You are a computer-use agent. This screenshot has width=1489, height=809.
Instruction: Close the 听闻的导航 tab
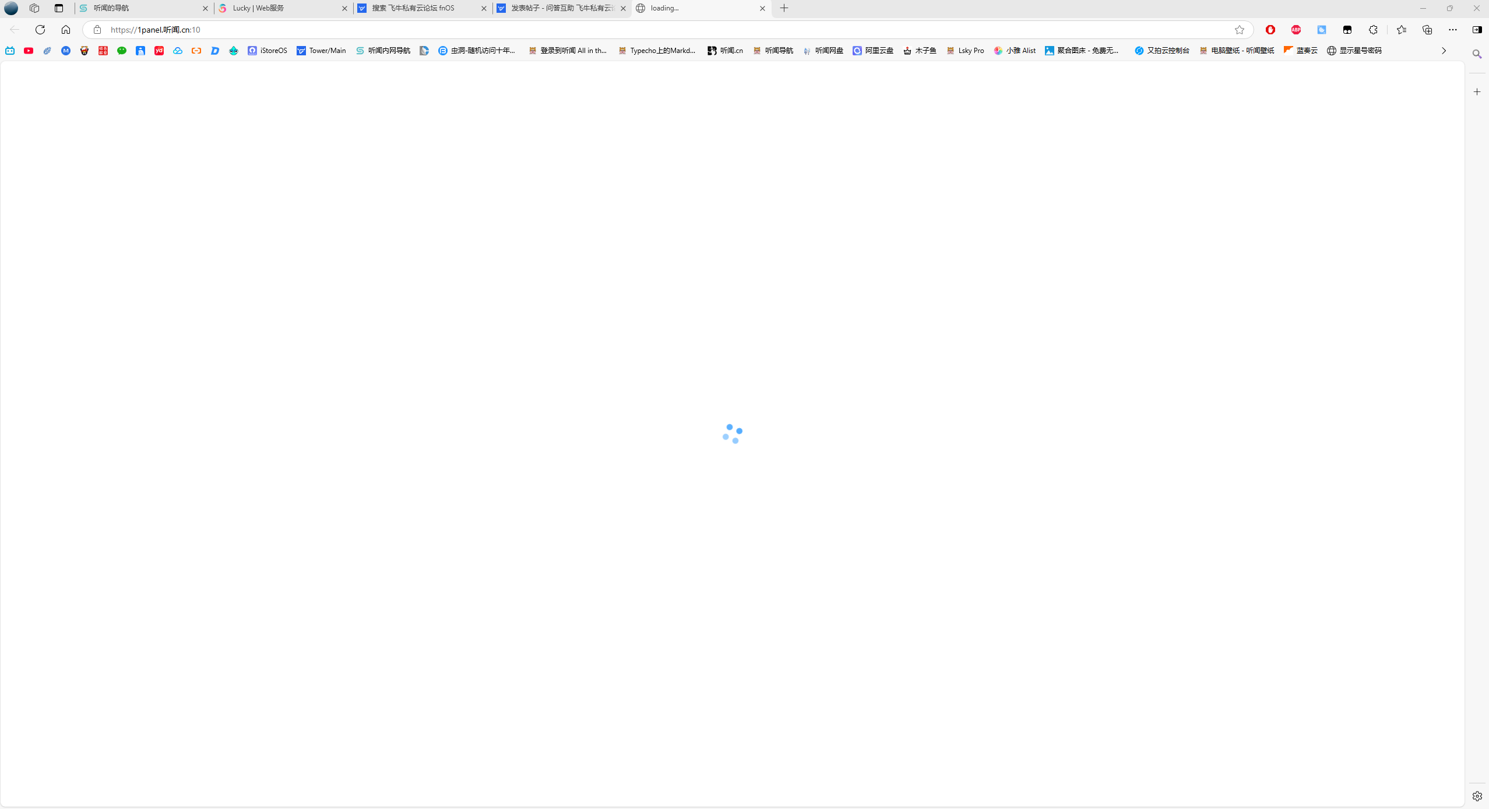click(x=205, y=8)
